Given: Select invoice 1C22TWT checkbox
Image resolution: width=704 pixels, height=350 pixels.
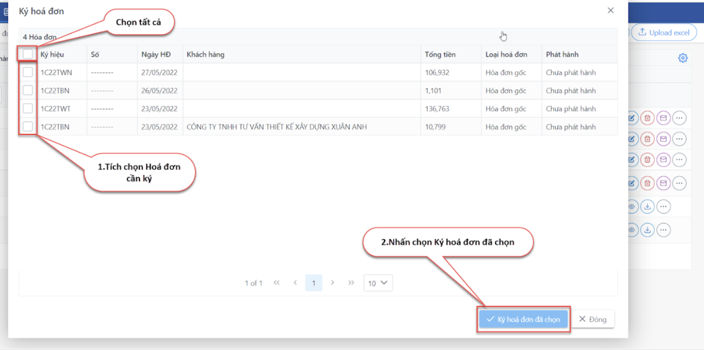Looking at the screenshot, I should point(27,109).
